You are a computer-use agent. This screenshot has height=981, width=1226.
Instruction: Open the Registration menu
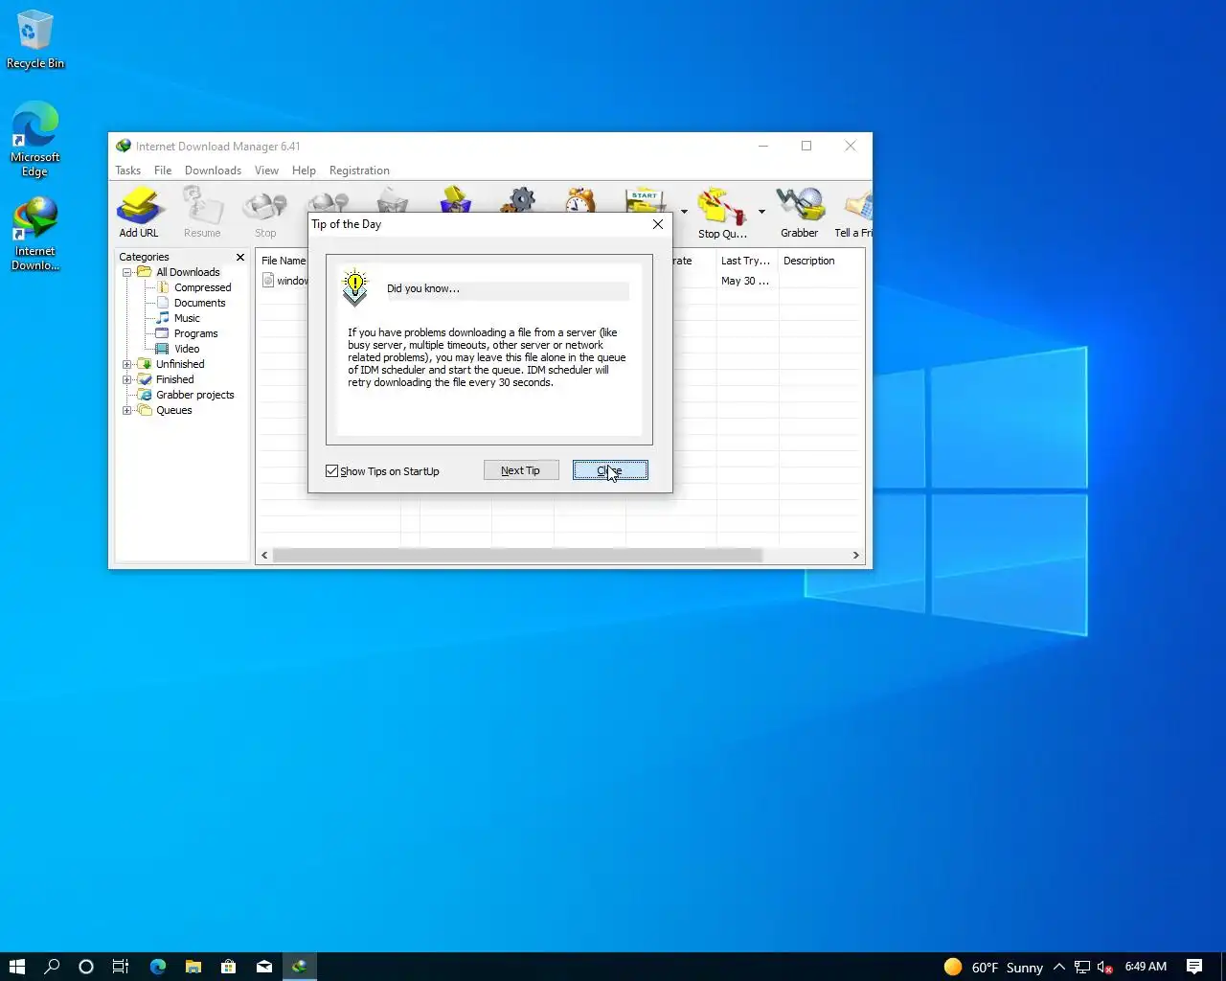point(359,171)
